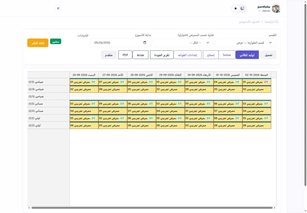Select the السبت 26-09-2026 column header
Screen dimensions: 307x213
pyautogui.click(x=84, y=75)
